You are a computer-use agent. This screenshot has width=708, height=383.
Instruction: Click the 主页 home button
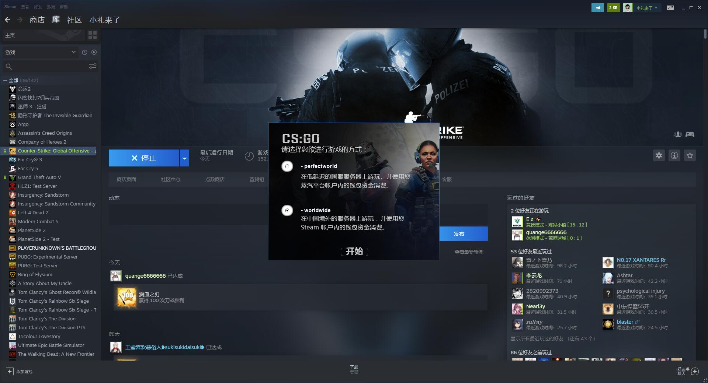(x=44, y=35)
